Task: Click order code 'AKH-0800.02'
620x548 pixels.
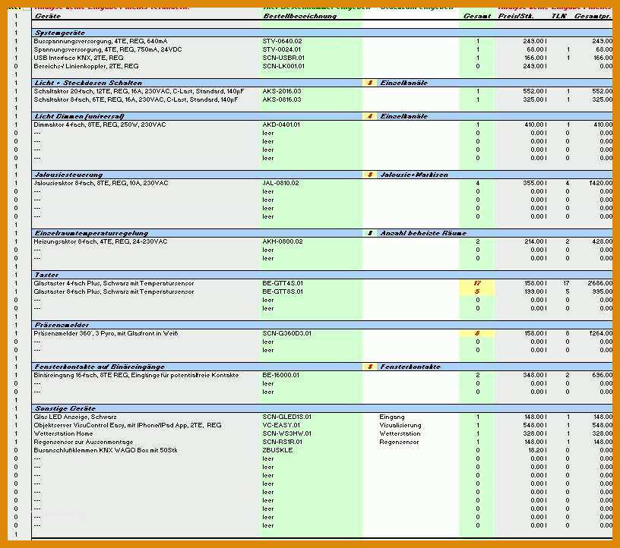Action: click(283, 241)
